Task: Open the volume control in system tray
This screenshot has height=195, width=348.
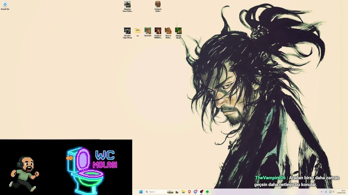Action: [x=333, y=192]
